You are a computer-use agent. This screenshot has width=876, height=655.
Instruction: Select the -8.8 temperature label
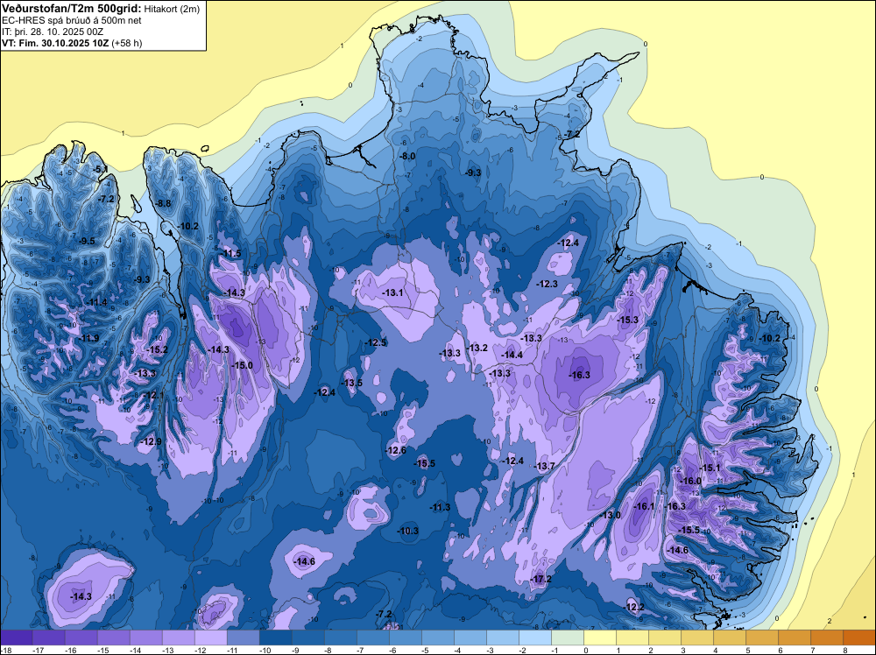(x=163, y=203)
